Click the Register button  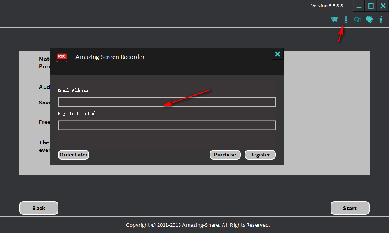click(260, 155)
